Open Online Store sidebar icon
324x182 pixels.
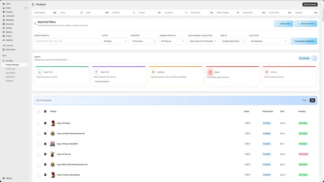[x=4, y=49]
